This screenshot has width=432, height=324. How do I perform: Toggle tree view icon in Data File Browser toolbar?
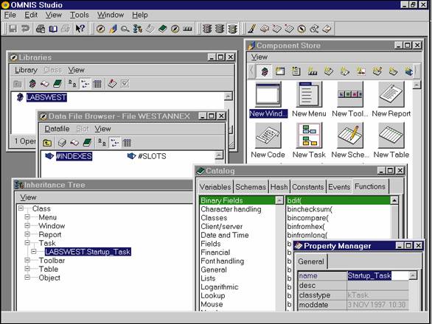click(x=114, y=143)
